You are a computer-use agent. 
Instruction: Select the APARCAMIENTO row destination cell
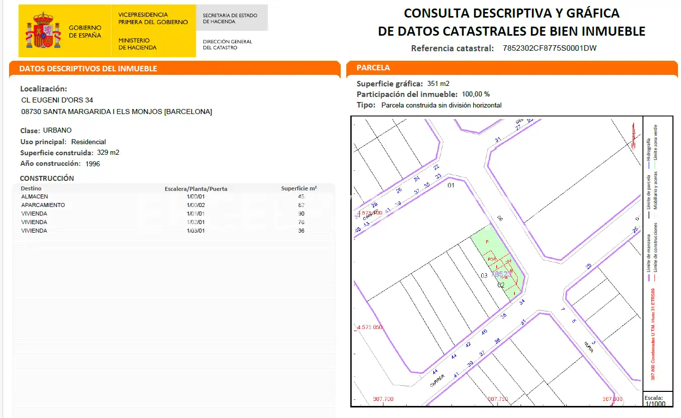pyautogui.click(x=43, y=205)
